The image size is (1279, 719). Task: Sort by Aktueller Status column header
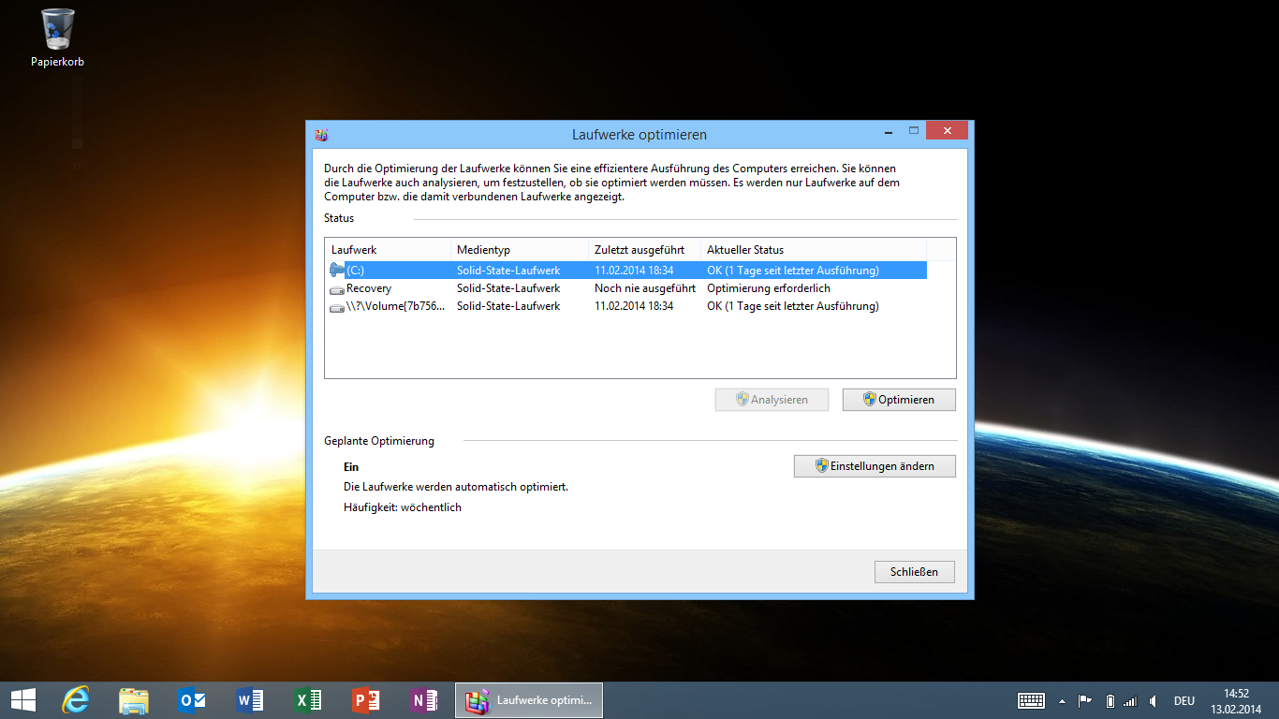813,250
